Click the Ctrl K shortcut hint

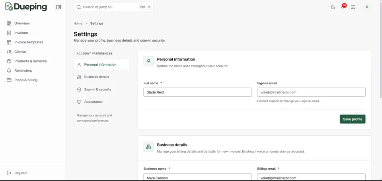click(x=146, y=7)
